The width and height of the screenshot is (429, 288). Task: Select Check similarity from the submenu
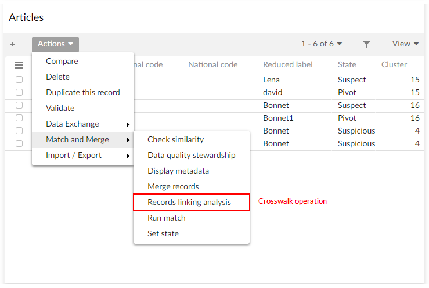(x=175, y=139)
